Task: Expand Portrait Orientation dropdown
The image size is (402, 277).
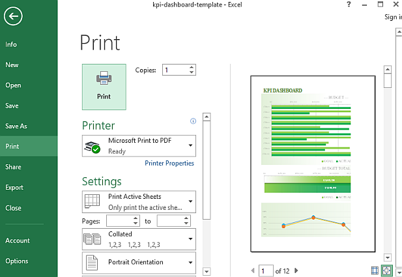Action: click(139, 263)
